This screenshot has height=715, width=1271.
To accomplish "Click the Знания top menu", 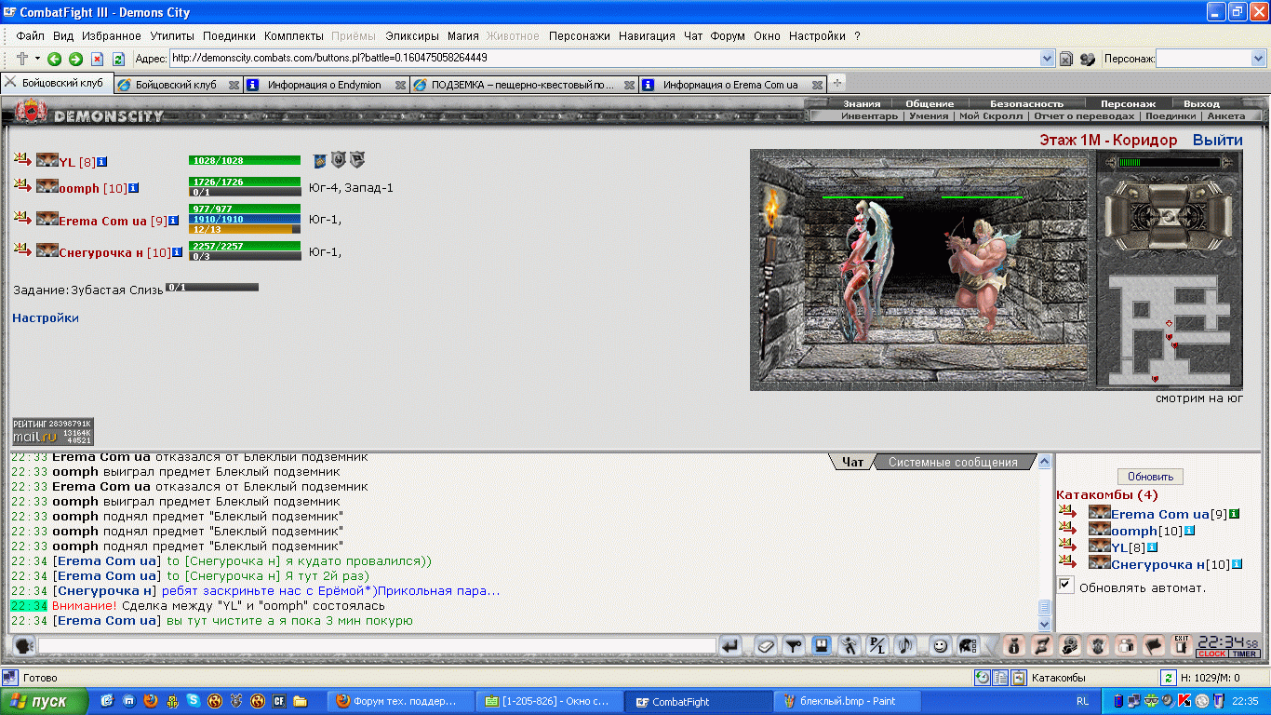I will (862, 103).
